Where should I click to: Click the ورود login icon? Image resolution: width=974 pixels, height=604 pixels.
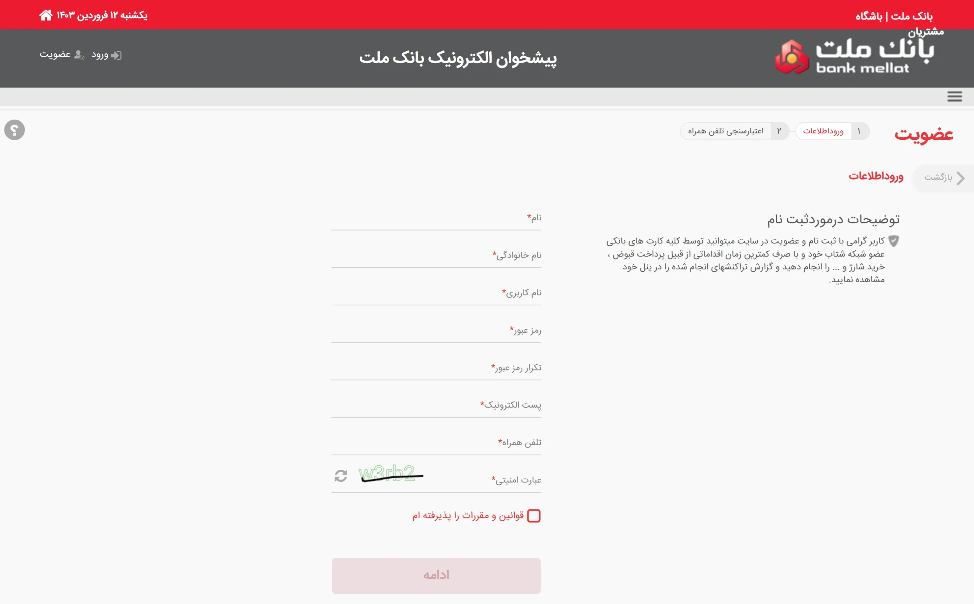116,55
